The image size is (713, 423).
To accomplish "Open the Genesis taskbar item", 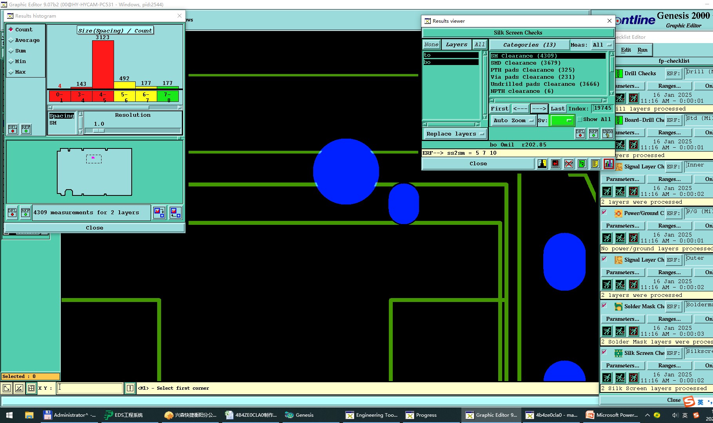I will [299, 415].
